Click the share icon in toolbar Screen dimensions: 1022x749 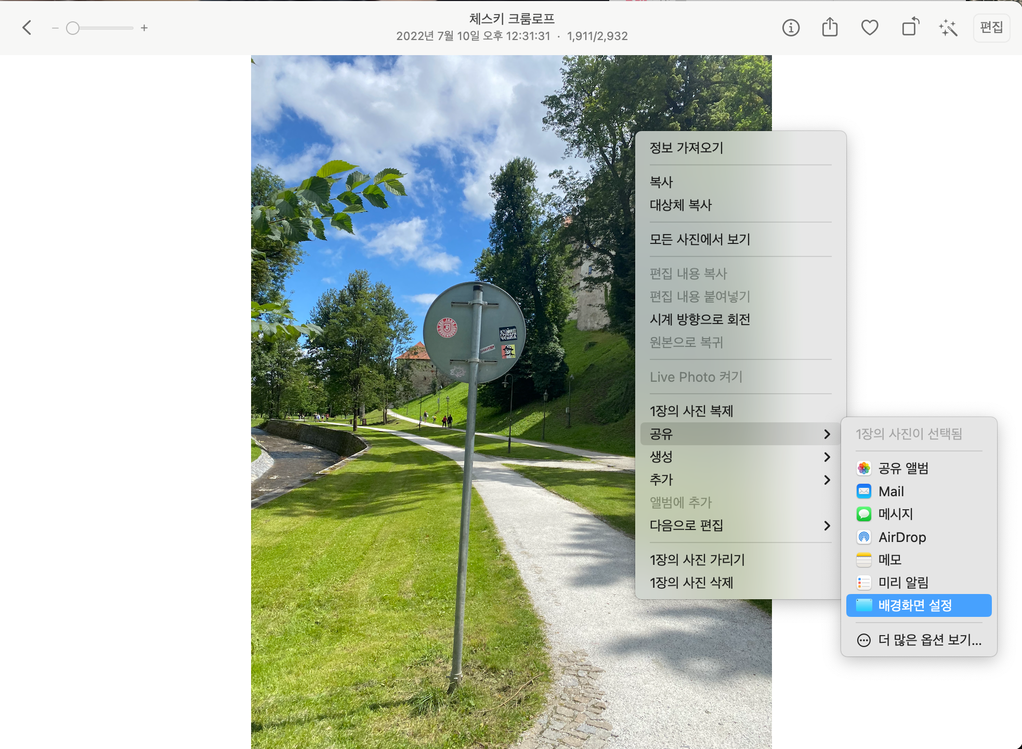tap(830, 28)
